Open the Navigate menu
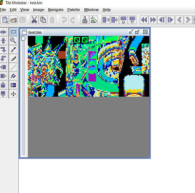 (x=56, y=10)
